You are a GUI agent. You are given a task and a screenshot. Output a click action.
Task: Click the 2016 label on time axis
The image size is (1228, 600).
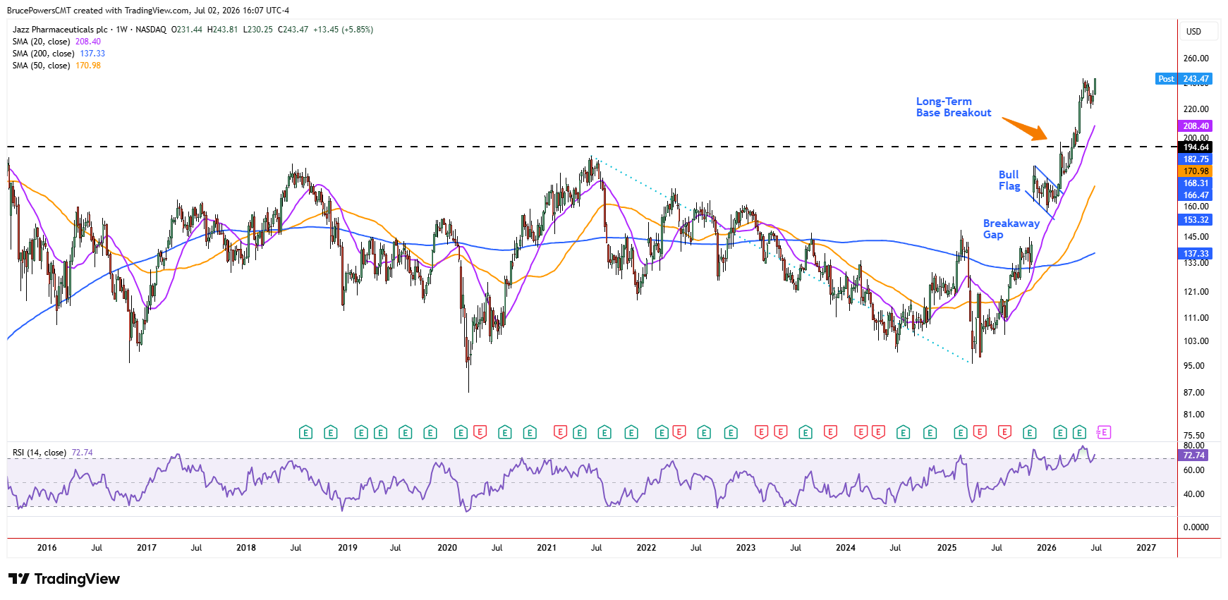coord(47,548)
